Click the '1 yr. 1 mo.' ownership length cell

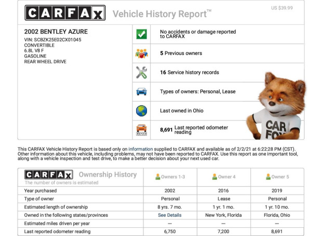223,207
